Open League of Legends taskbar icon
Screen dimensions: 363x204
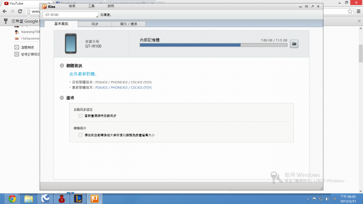click(78, 199)
